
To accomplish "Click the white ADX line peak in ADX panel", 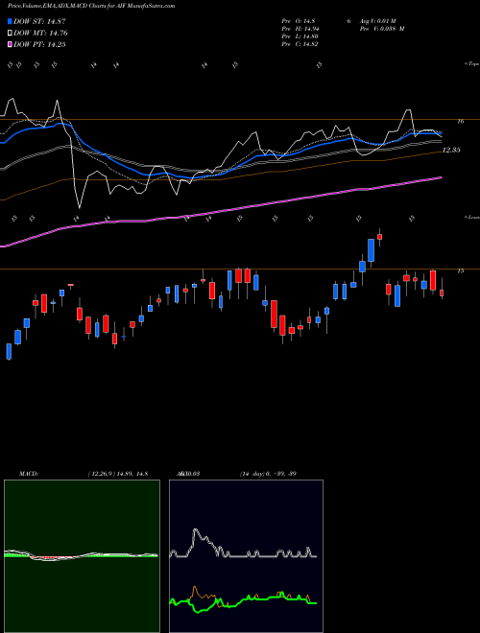I will tap(196, 529).
